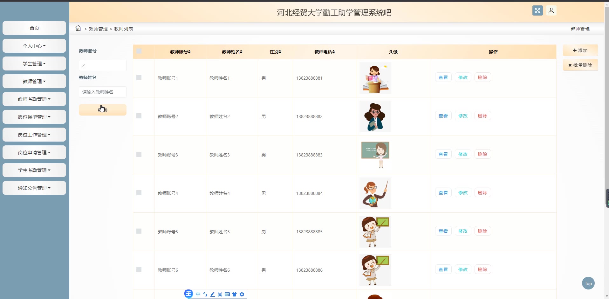Check the checkbox for 教师账号4 row
Screen dimensions: 609x299
pos(139,193)
